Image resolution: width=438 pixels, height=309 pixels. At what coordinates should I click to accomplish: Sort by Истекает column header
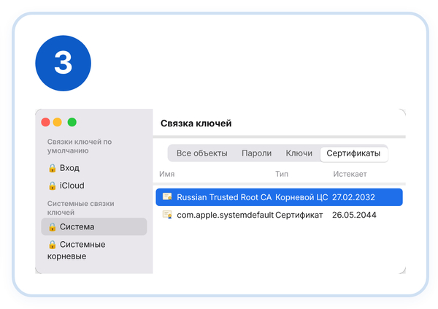[350, 174]
